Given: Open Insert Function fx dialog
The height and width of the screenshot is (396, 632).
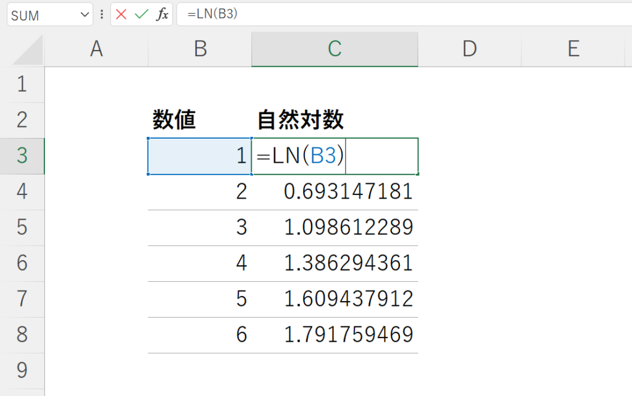Looking at the screenshot, I should [162, 15].
